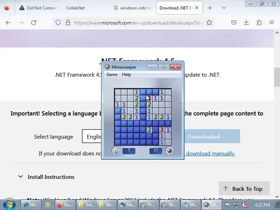Image resolution: width=280 pixels, height=210 pixels.
Task: Click the Back To Top button
Action: pyautogui.click(x=244, y=189)
